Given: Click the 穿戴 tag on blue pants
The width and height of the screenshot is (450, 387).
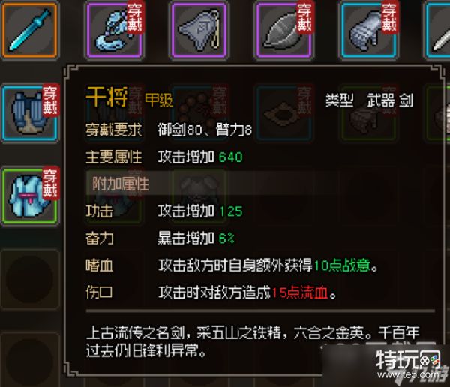Looking at the screenshot, I should [51, 100].
